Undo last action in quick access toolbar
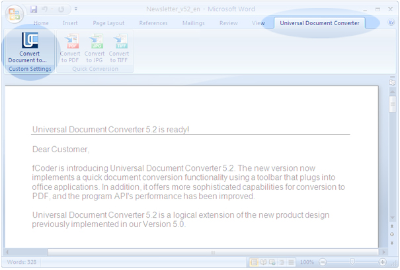The height and width of the screenshot is (270, 400). pyautogui.click(x=45, y=9)
